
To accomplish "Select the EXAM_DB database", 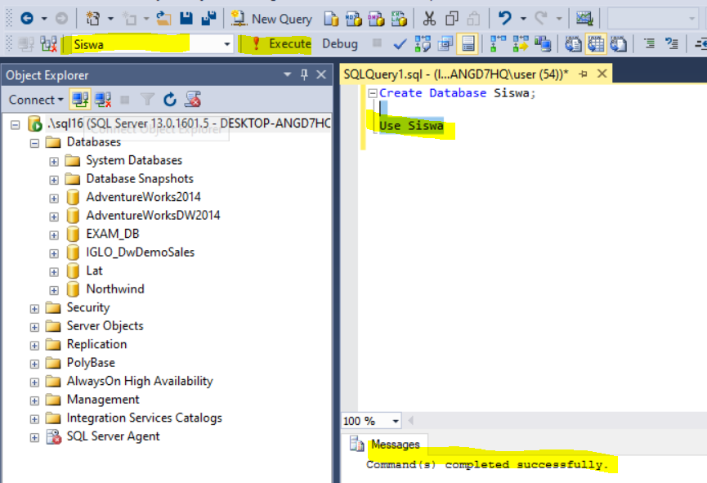I will 113,234.
